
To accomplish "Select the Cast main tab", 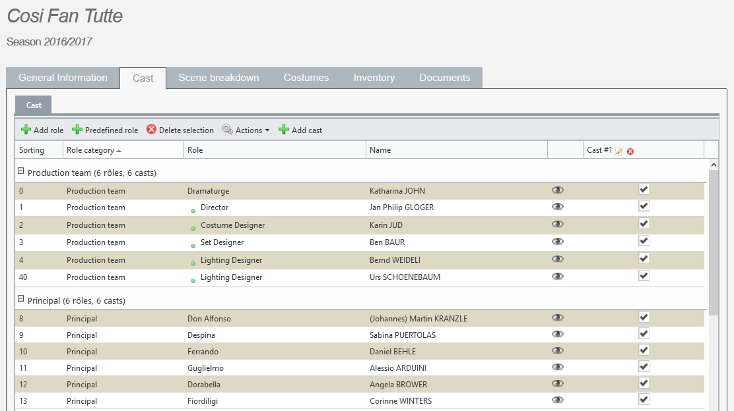I will [143, 78].
